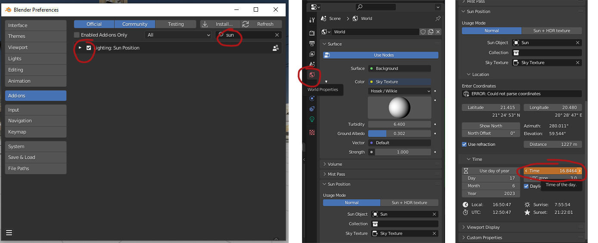Click the hourglass icon beside Use day of year
This screenshot has height=243, width=598.
(466, 171)
